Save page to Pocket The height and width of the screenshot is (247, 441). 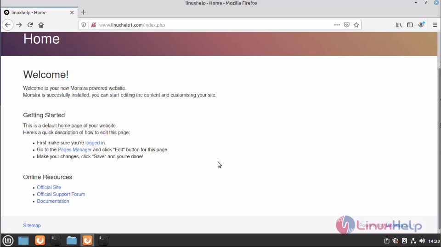346,25
